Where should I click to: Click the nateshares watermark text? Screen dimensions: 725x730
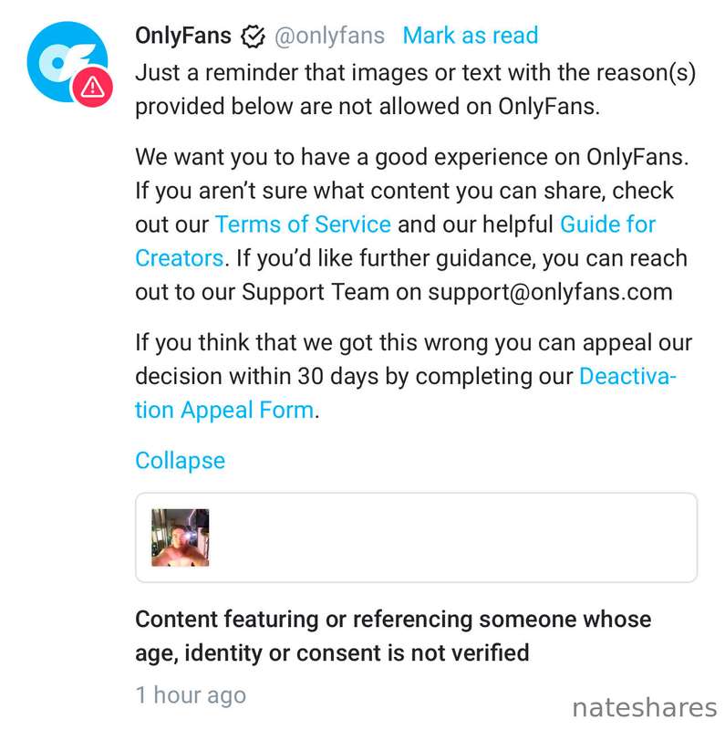pyautogui.click(x=644, y=707)
